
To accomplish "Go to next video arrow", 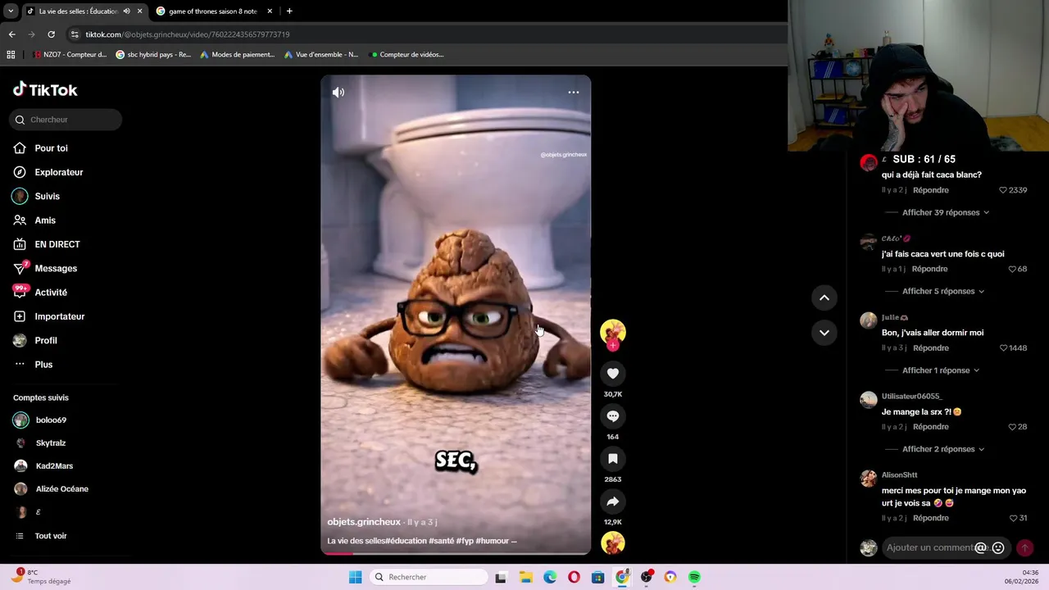I will pos(824,333).
